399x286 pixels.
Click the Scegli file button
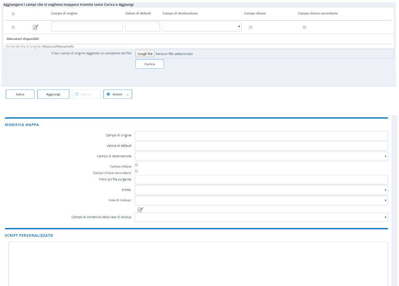145,54
